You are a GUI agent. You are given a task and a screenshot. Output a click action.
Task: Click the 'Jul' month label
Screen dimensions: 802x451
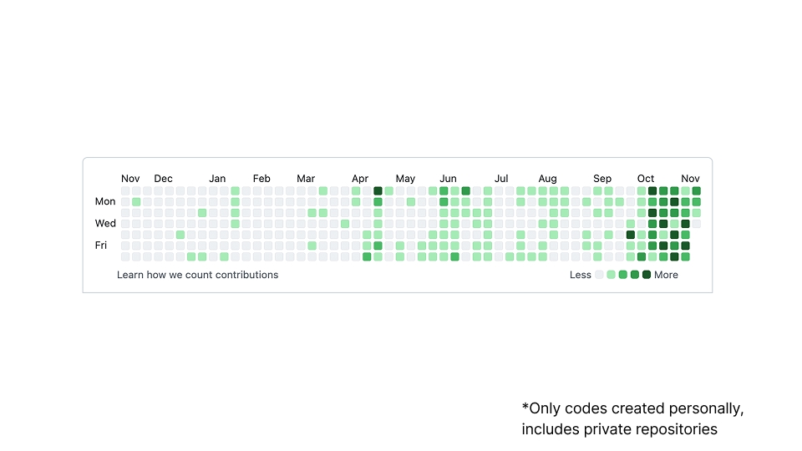501,179
